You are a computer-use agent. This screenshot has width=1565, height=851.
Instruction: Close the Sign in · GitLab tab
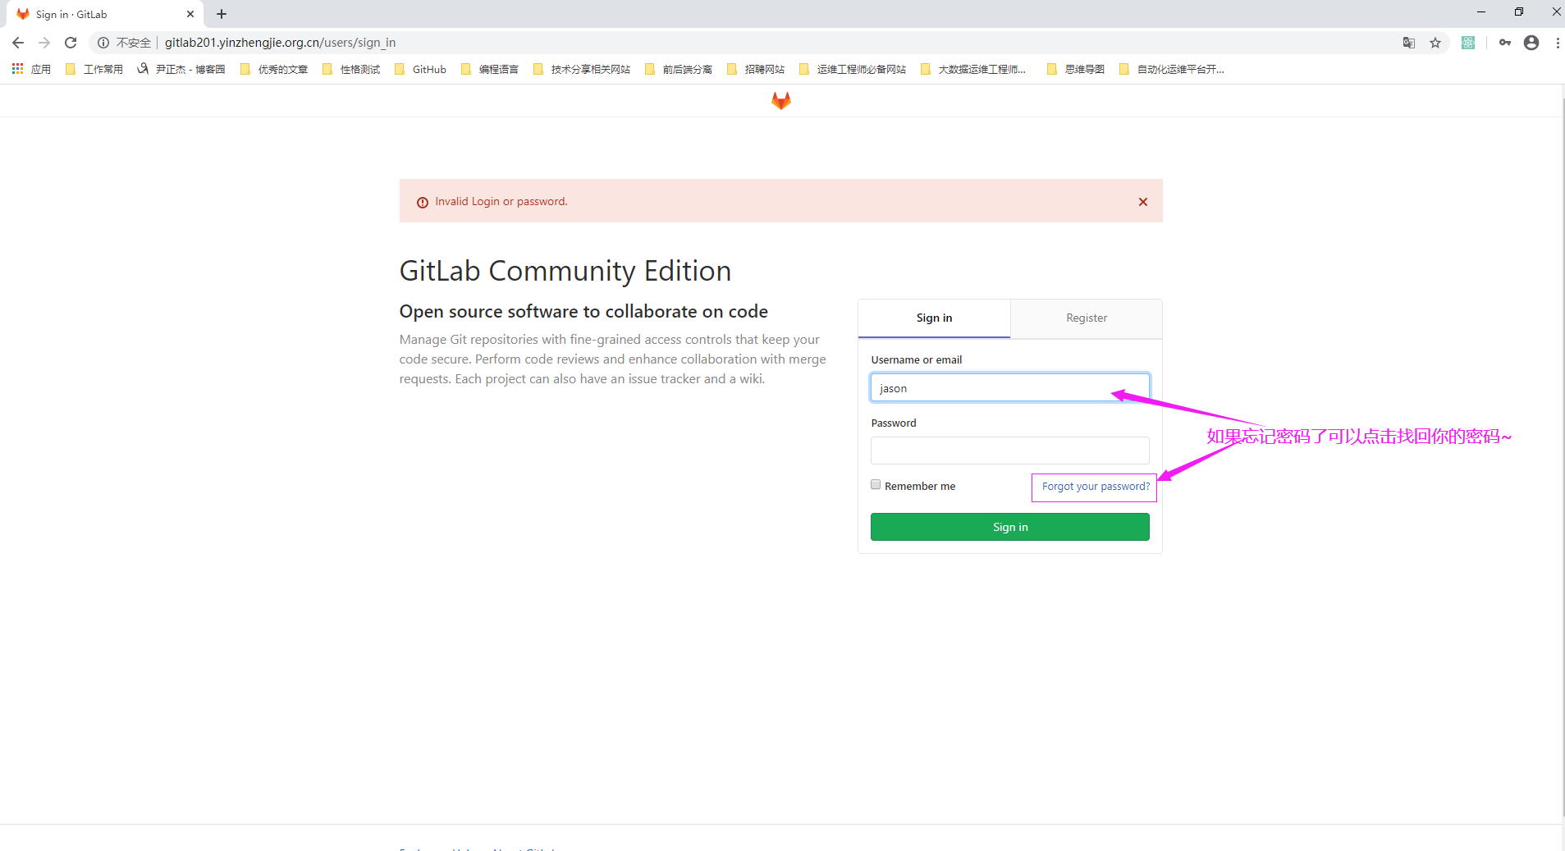190,14
